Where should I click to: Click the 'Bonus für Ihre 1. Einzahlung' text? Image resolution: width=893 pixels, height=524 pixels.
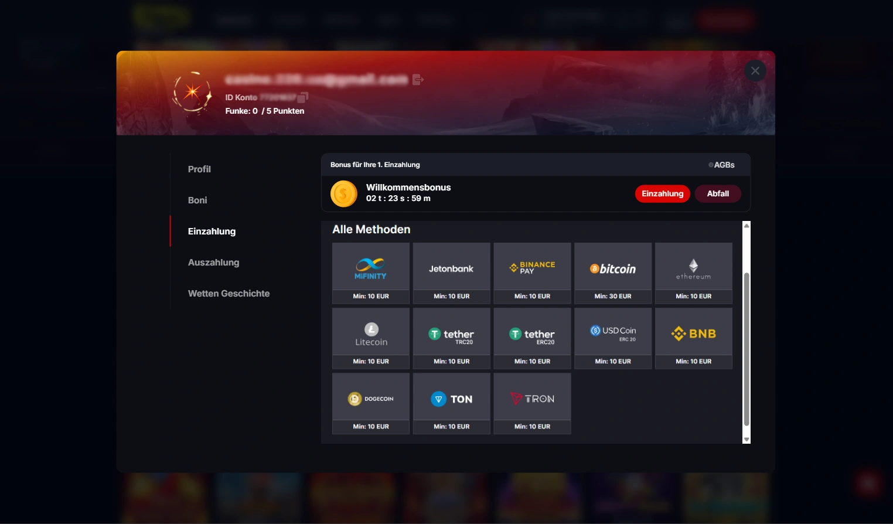(375, 165)
